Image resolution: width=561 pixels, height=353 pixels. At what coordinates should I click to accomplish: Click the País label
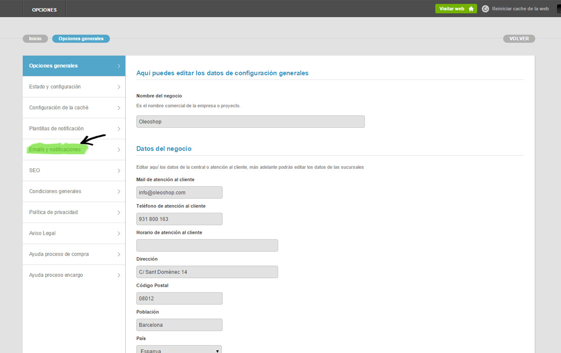(x=141, y=338)
